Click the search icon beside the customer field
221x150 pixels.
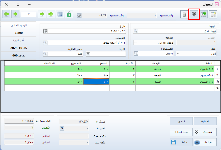tap(136, 31)
